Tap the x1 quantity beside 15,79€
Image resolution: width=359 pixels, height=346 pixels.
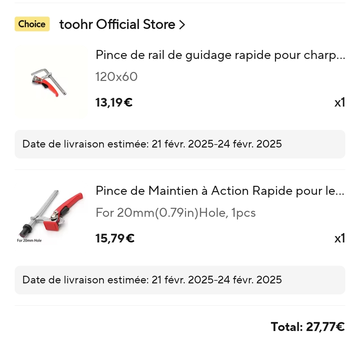tap(339, 238)
